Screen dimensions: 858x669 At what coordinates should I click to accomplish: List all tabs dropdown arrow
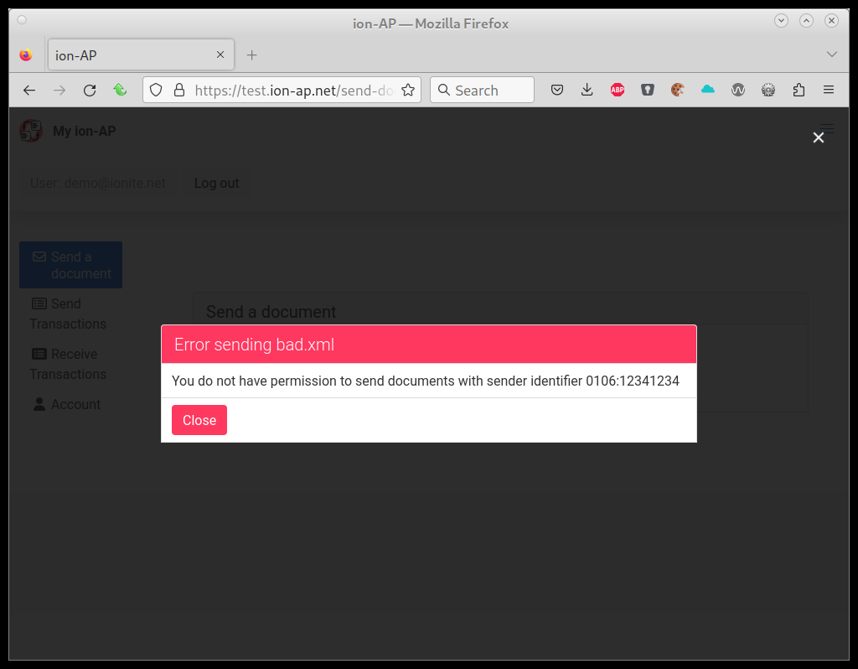[832, 54]
